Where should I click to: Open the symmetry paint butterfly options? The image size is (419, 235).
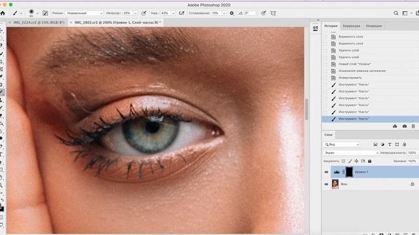273,13
